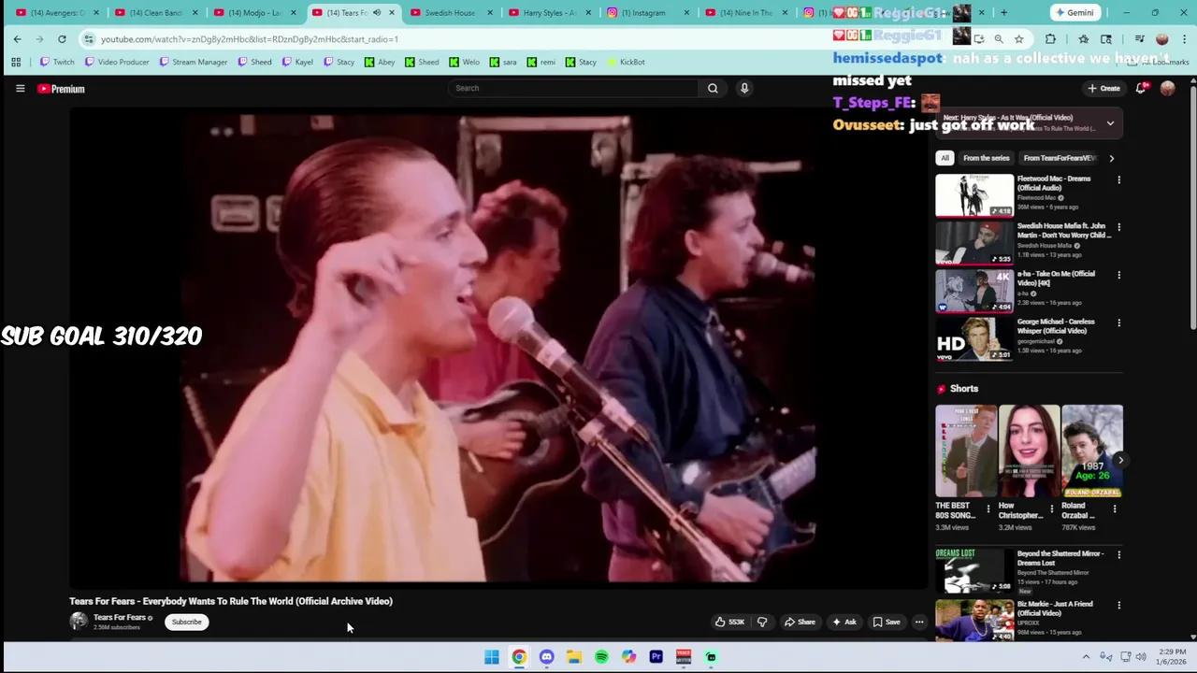Switch to Avengers browser tab

(x=56, y=13)
